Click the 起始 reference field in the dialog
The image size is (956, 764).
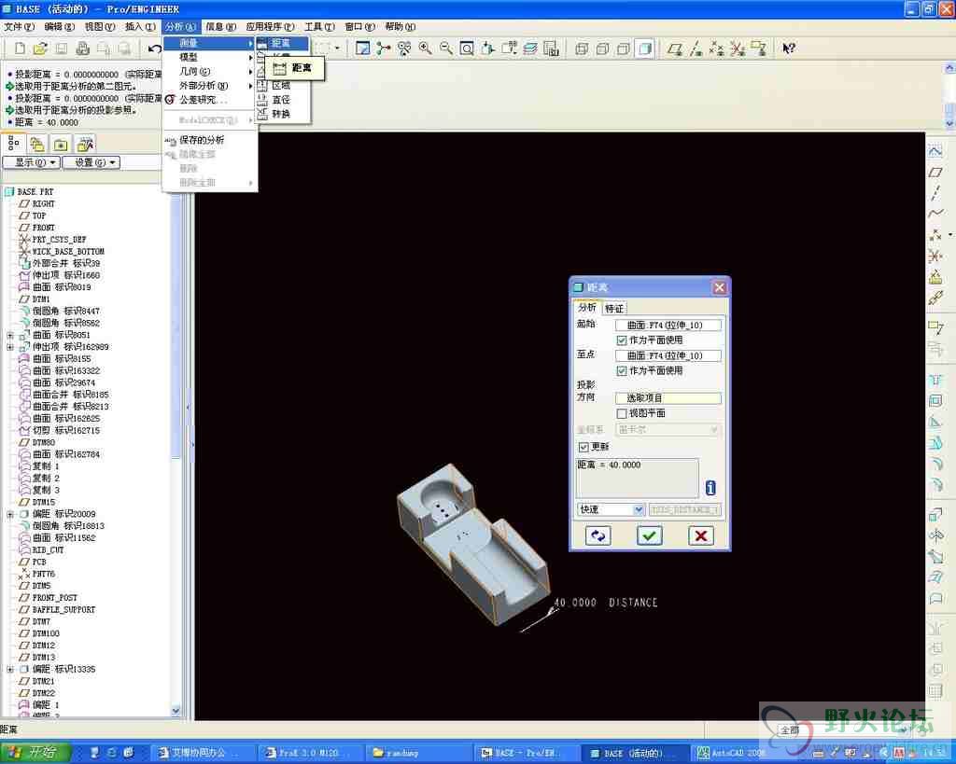(668, 326)
